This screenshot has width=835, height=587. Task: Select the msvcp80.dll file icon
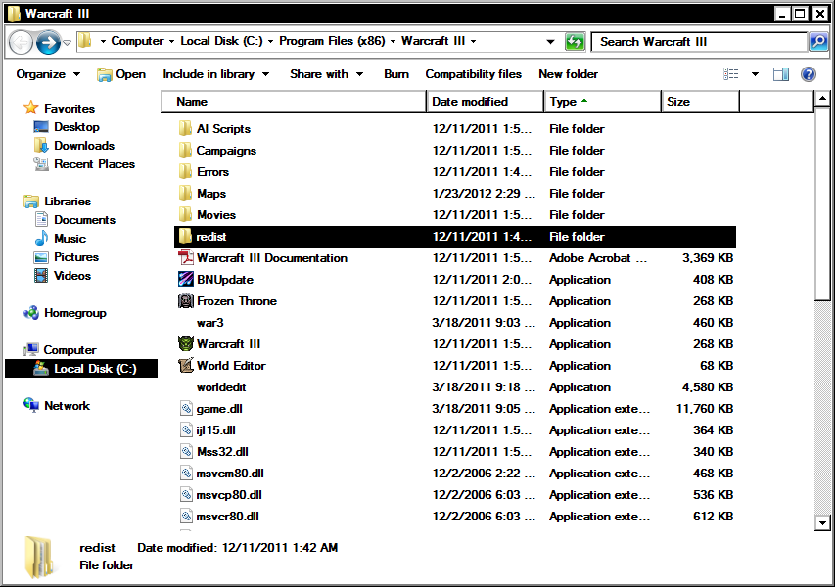point(186,495)
